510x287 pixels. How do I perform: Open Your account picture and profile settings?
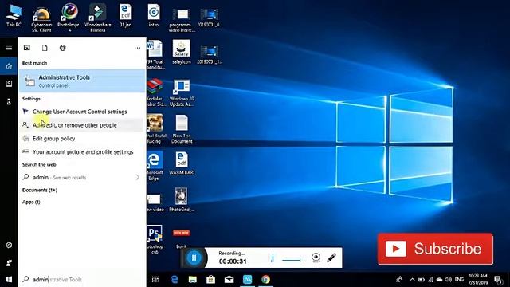click(82, 152)
